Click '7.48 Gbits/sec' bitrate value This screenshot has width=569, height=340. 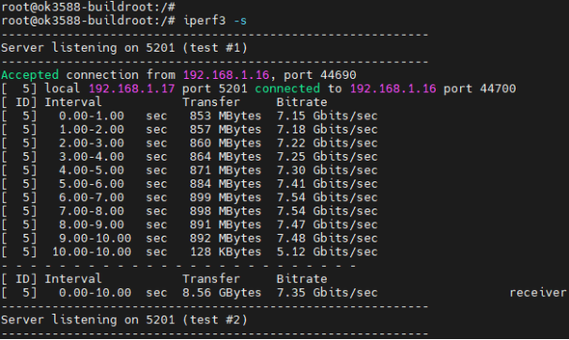(x=327, y=238)
